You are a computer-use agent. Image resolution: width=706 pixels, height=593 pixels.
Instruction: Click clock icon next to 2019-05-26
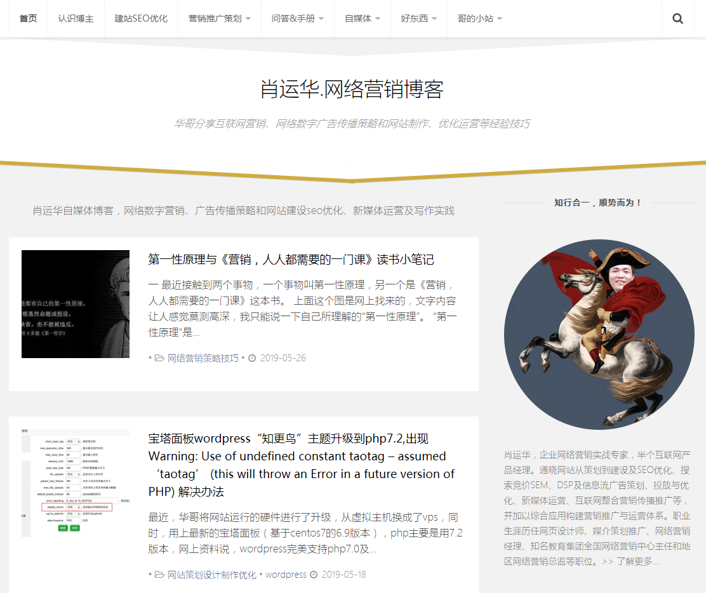point(252,358)
